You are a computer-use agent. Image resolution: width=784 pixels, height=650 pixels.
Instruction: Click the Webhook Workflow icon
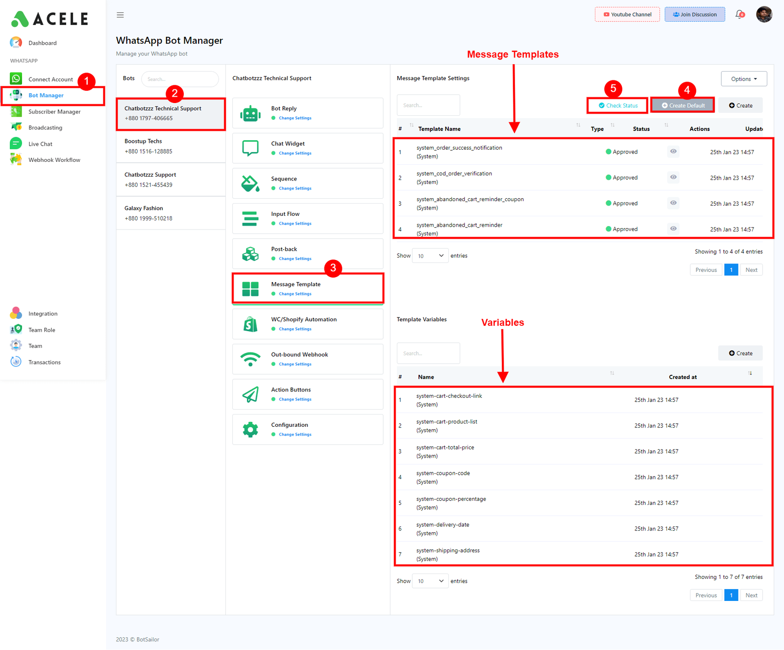(x=16, y=159)
